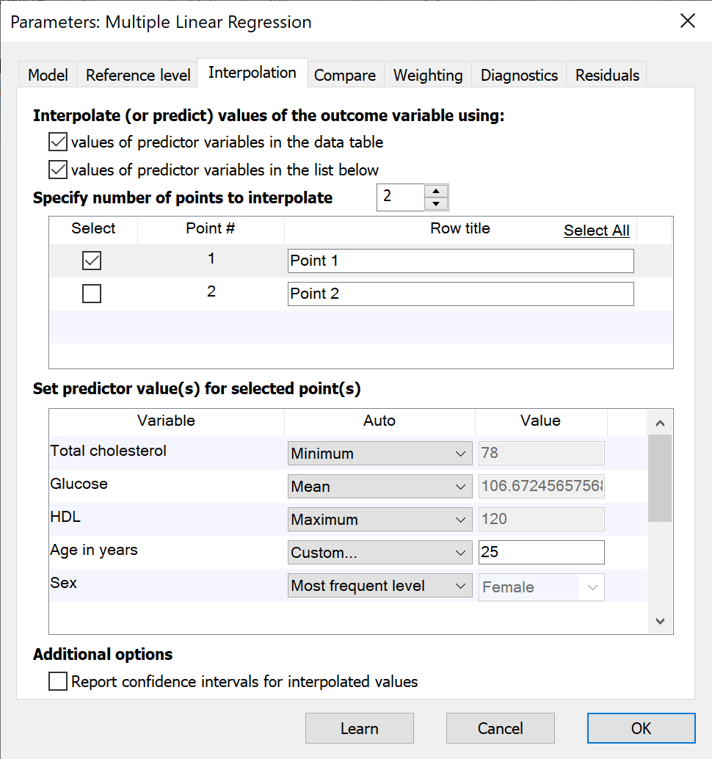Image resolution: width=712 pixels, height=759 pixels.
Task: Deselect the Point 1 row checkbox
Action: [92, 261]
